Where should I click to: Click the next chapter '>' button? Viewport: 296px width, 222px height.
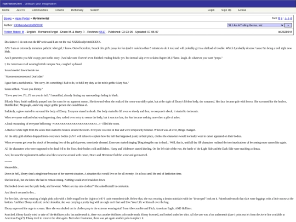pyautogui.click(x=288, y=25)
